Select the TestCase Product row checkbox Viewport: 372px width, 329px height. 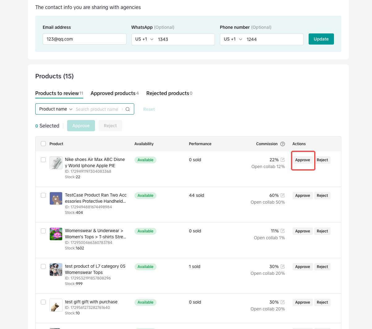[x=43, y=195]
